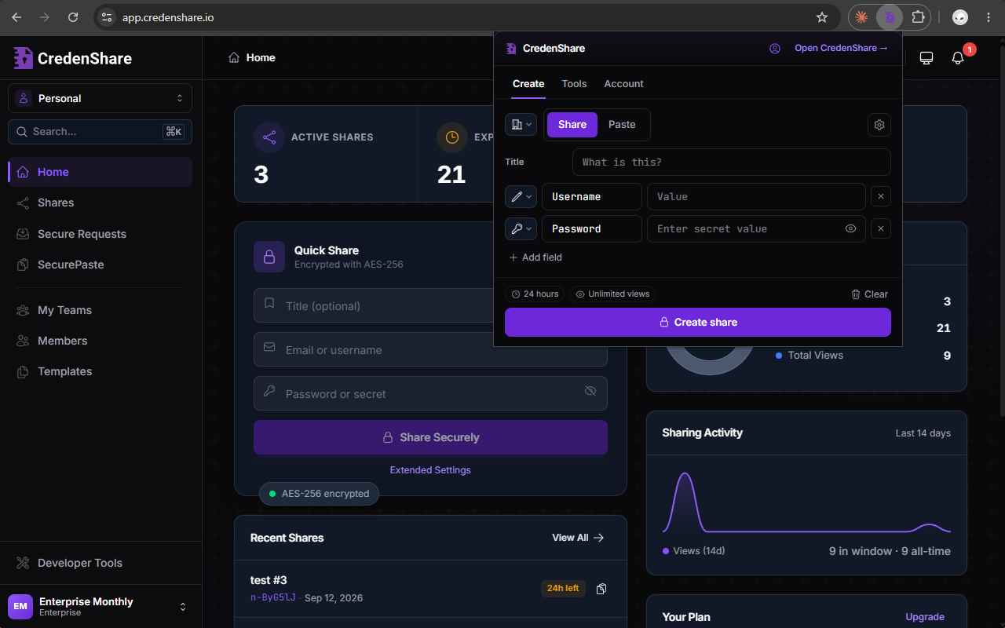Image resolution: width=1005 pixels, height=628 pixels.
Task: Click the sidebar Search box
Action: tap(100, 132)
